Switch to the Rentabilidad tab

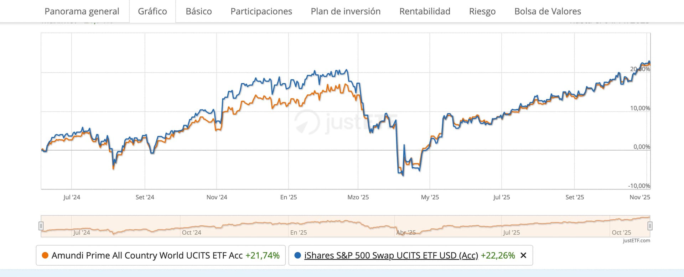[425, 11]
